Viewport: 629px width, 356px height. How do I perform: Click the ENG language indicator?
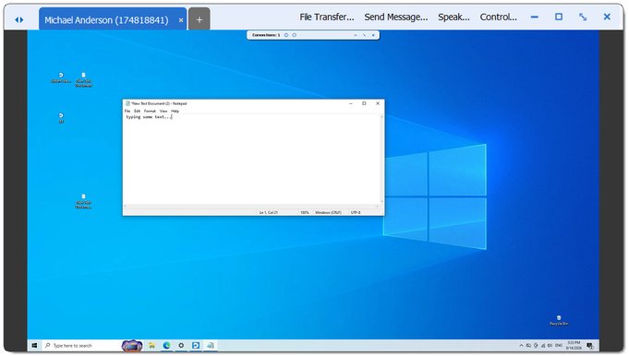(558, 345)
